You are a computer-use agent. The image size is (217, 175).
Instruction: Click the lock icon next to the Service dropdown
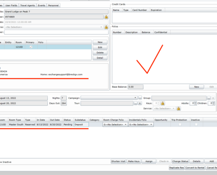point(178,108)
